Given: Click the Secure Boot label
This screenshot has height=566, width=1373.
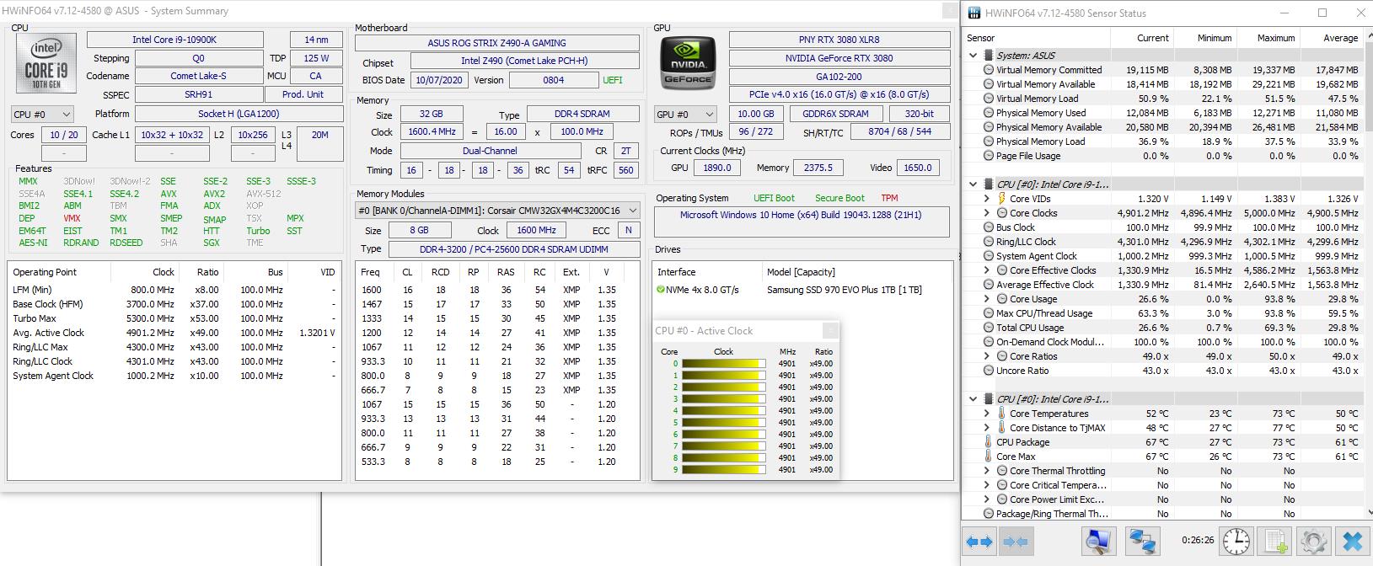Looking at the screenshot, I should coord(839,198).
